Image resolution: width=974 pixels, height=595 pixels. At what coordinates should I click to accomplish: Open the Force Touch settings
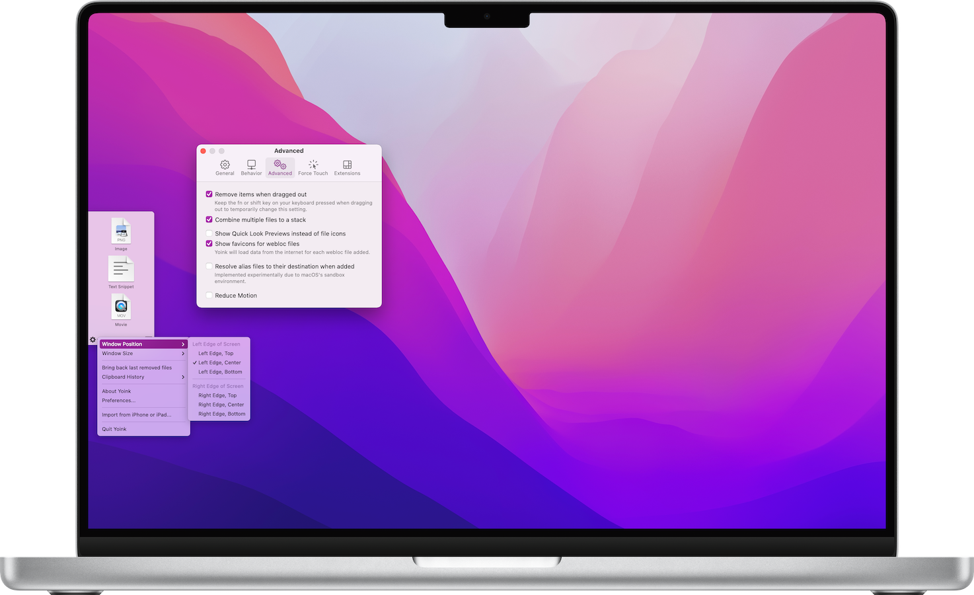pyautogui.click(x=313, y=167)
